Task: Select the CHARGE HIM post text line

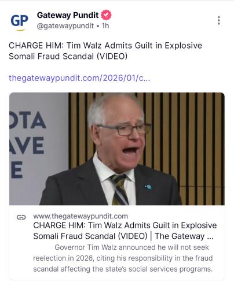Action: click(x=105, y=46)
